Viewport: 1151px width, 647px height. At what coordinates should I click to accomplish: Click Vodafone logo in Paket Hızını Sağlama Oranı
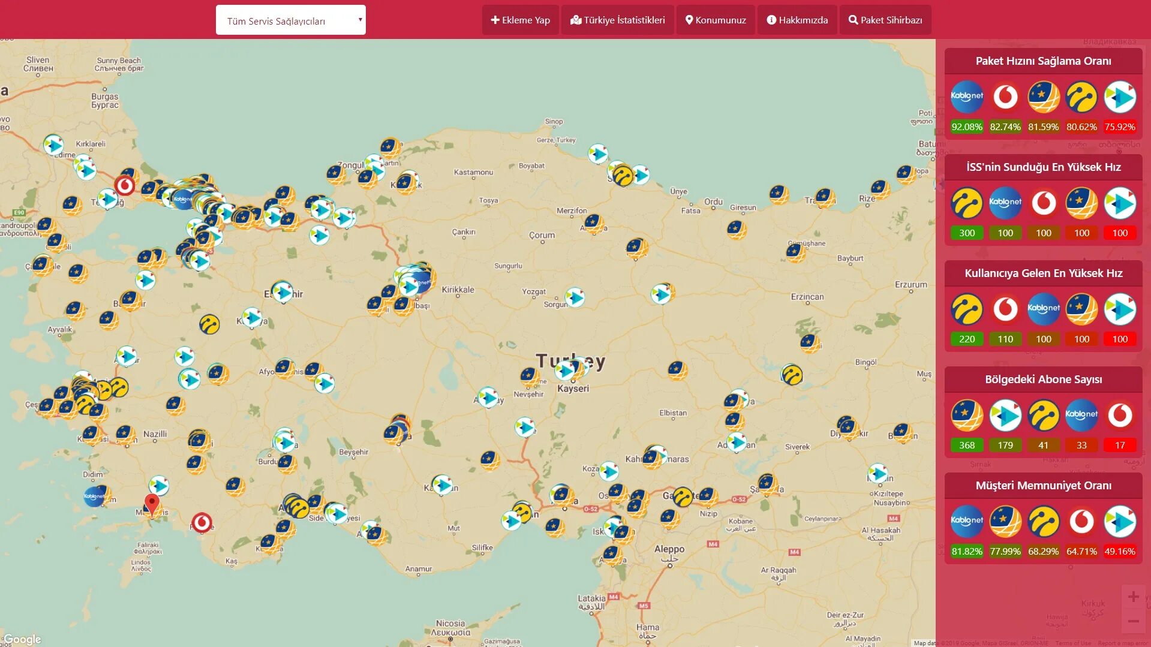point(1005,97)
